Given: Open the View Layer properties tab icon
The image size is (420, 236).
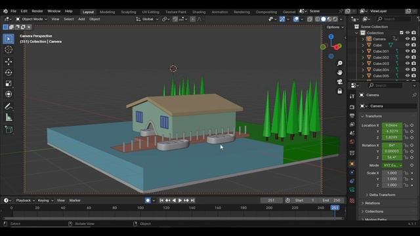Looking at the screenshot, I should [x=352, y=125].
